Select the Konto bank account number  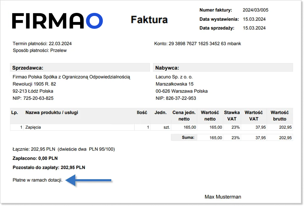197,43
